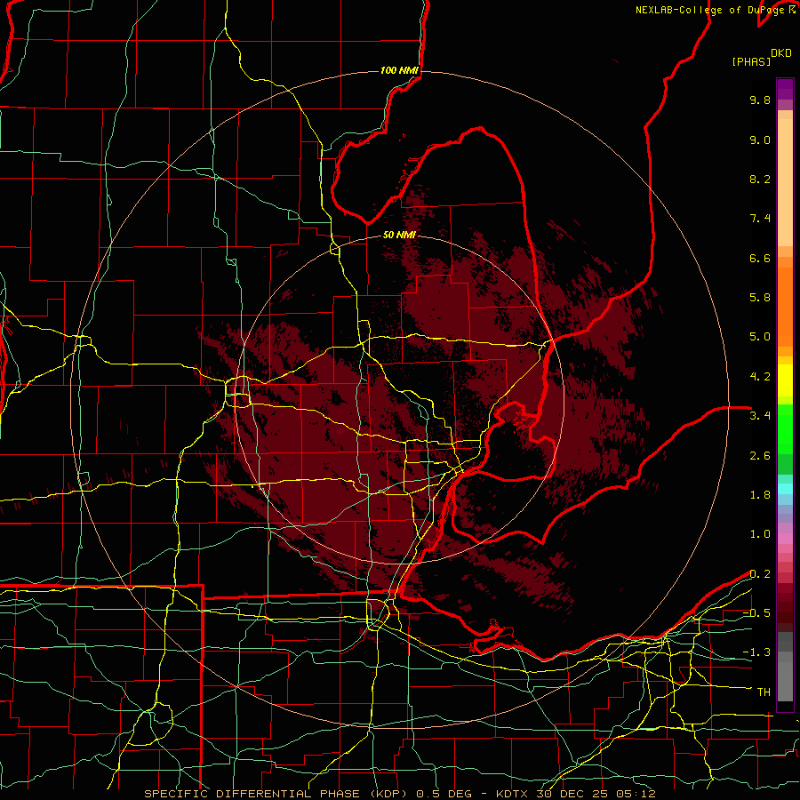Click the KDTX station identifier in caption

(x=513, y=794)
